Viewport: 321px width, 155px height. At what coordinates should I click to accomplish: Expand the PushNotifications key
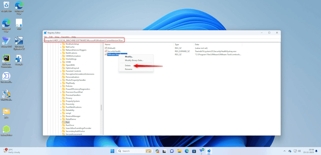pos(61,107)
